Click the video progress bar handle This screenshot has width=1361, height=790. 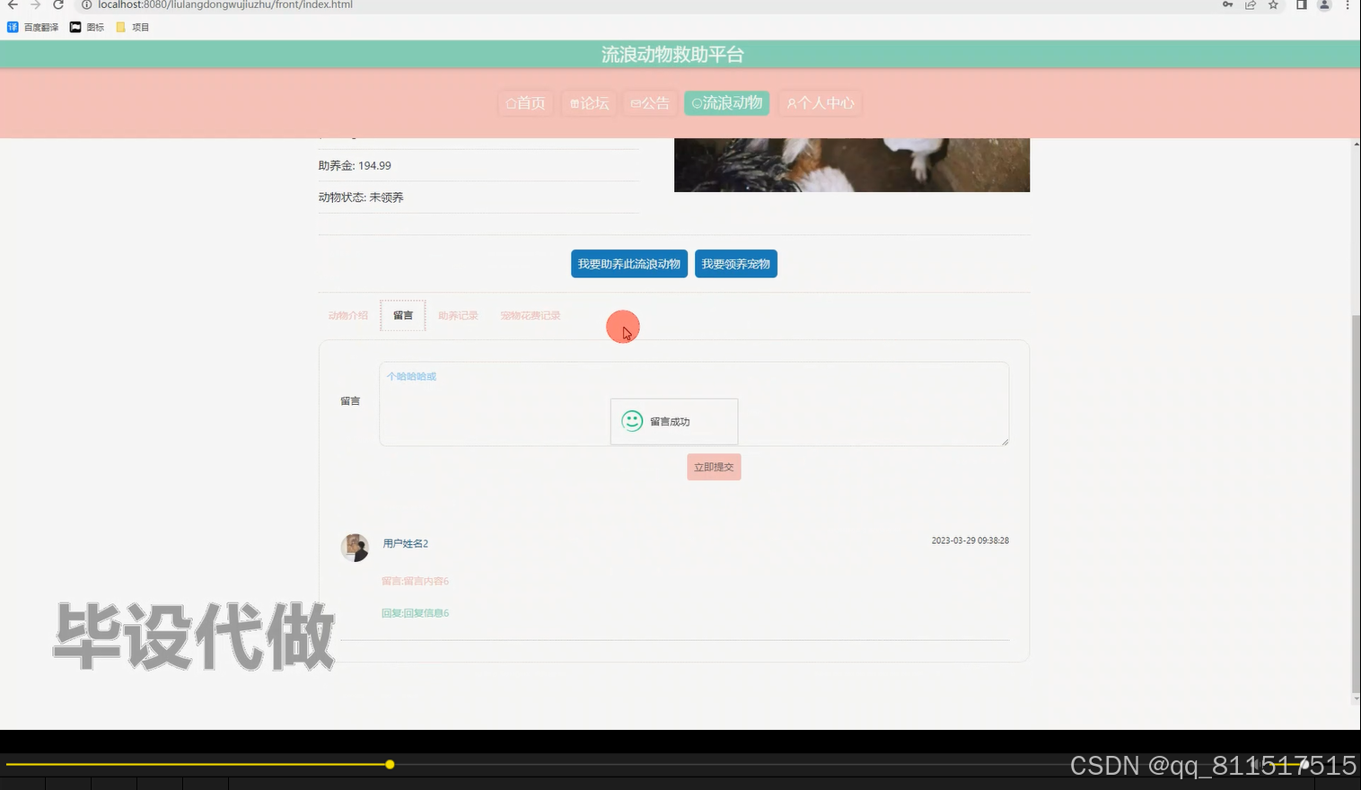pos(390,765)
